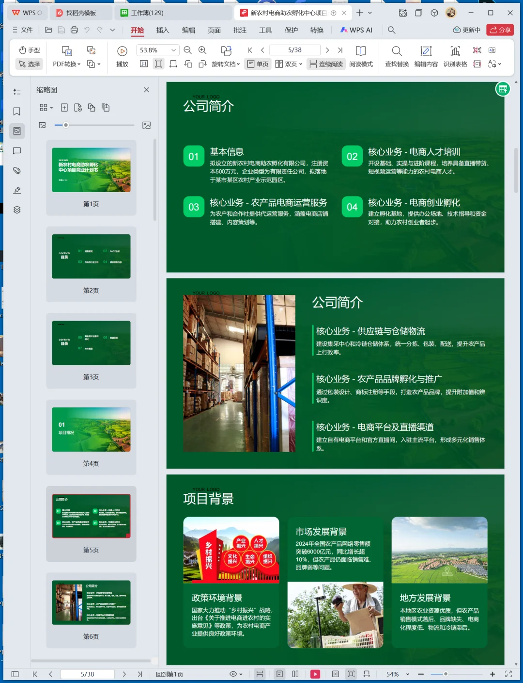The height and width of the screenshot is (683, 523).
Task: Enable Single Page view (单页)
Action: click(x=258, y=64)
